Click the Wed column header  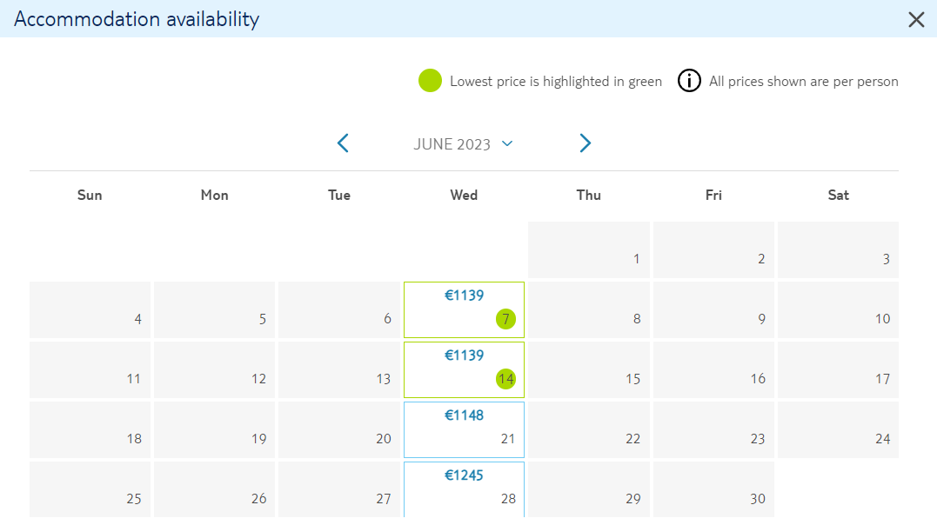(464, 196)
